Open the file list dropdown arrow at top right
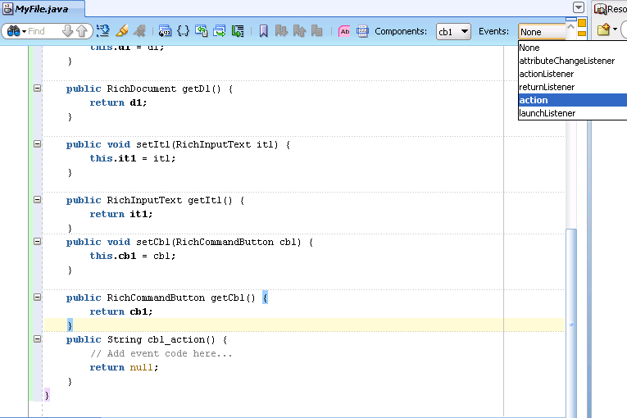The height and width of the screenshot is (418, 627). click(578, 7)
